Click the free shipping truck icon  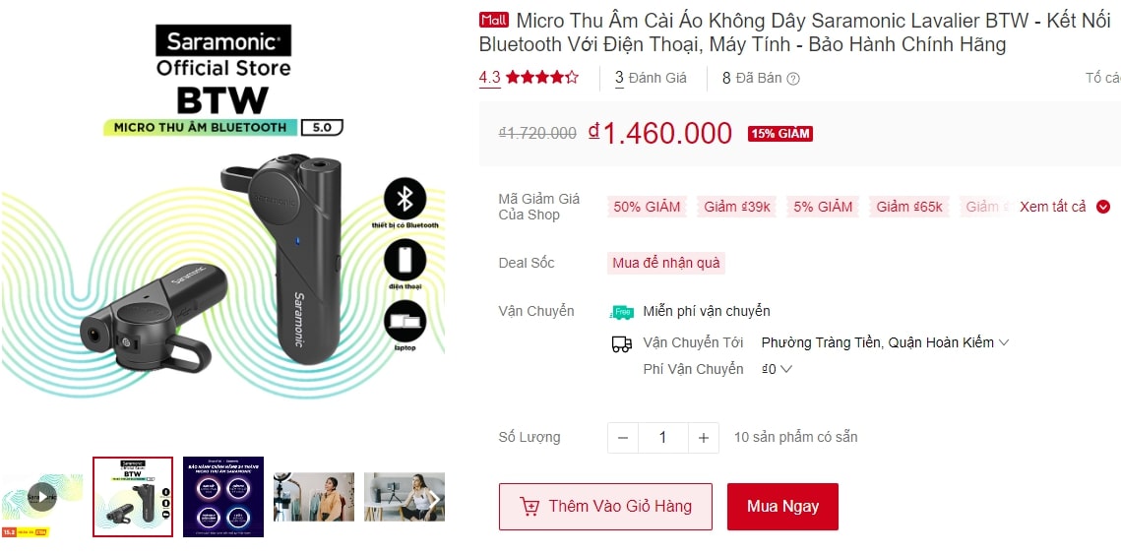click(622, 312)
